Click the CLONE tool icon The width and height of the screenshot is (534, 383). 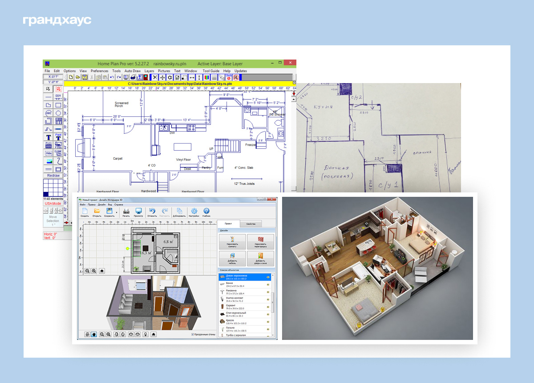[58, 153]
